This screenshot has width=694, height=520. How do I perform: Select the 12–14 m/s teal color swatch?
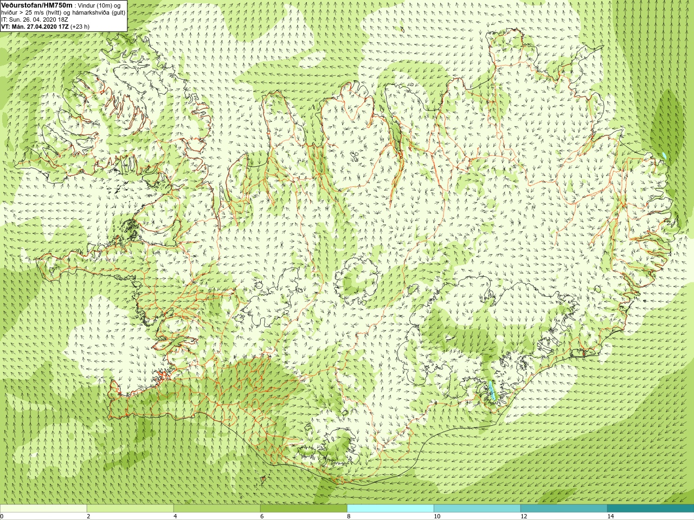[564, 509]
